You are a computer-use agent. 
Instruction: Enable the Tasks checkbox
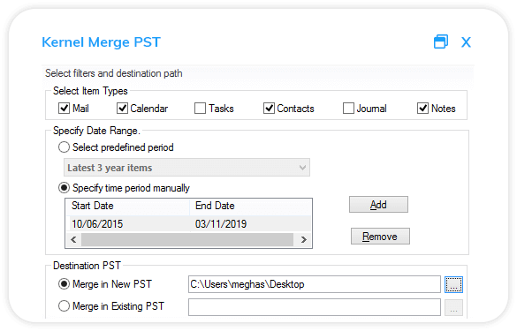tap(200, 108)
